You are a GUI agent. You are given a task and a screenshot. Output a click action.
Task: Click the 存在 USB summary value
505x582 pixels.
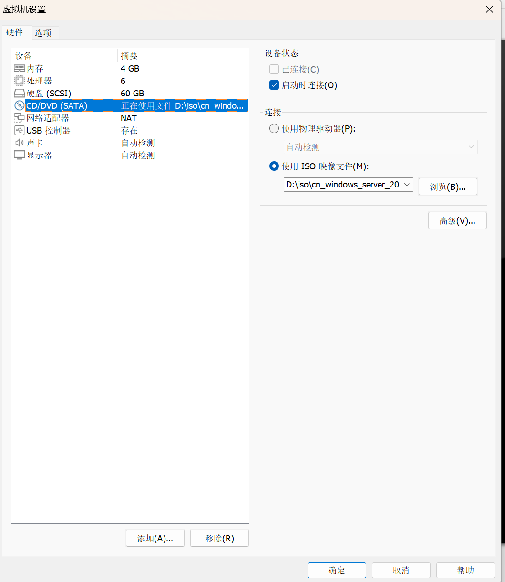129,131
